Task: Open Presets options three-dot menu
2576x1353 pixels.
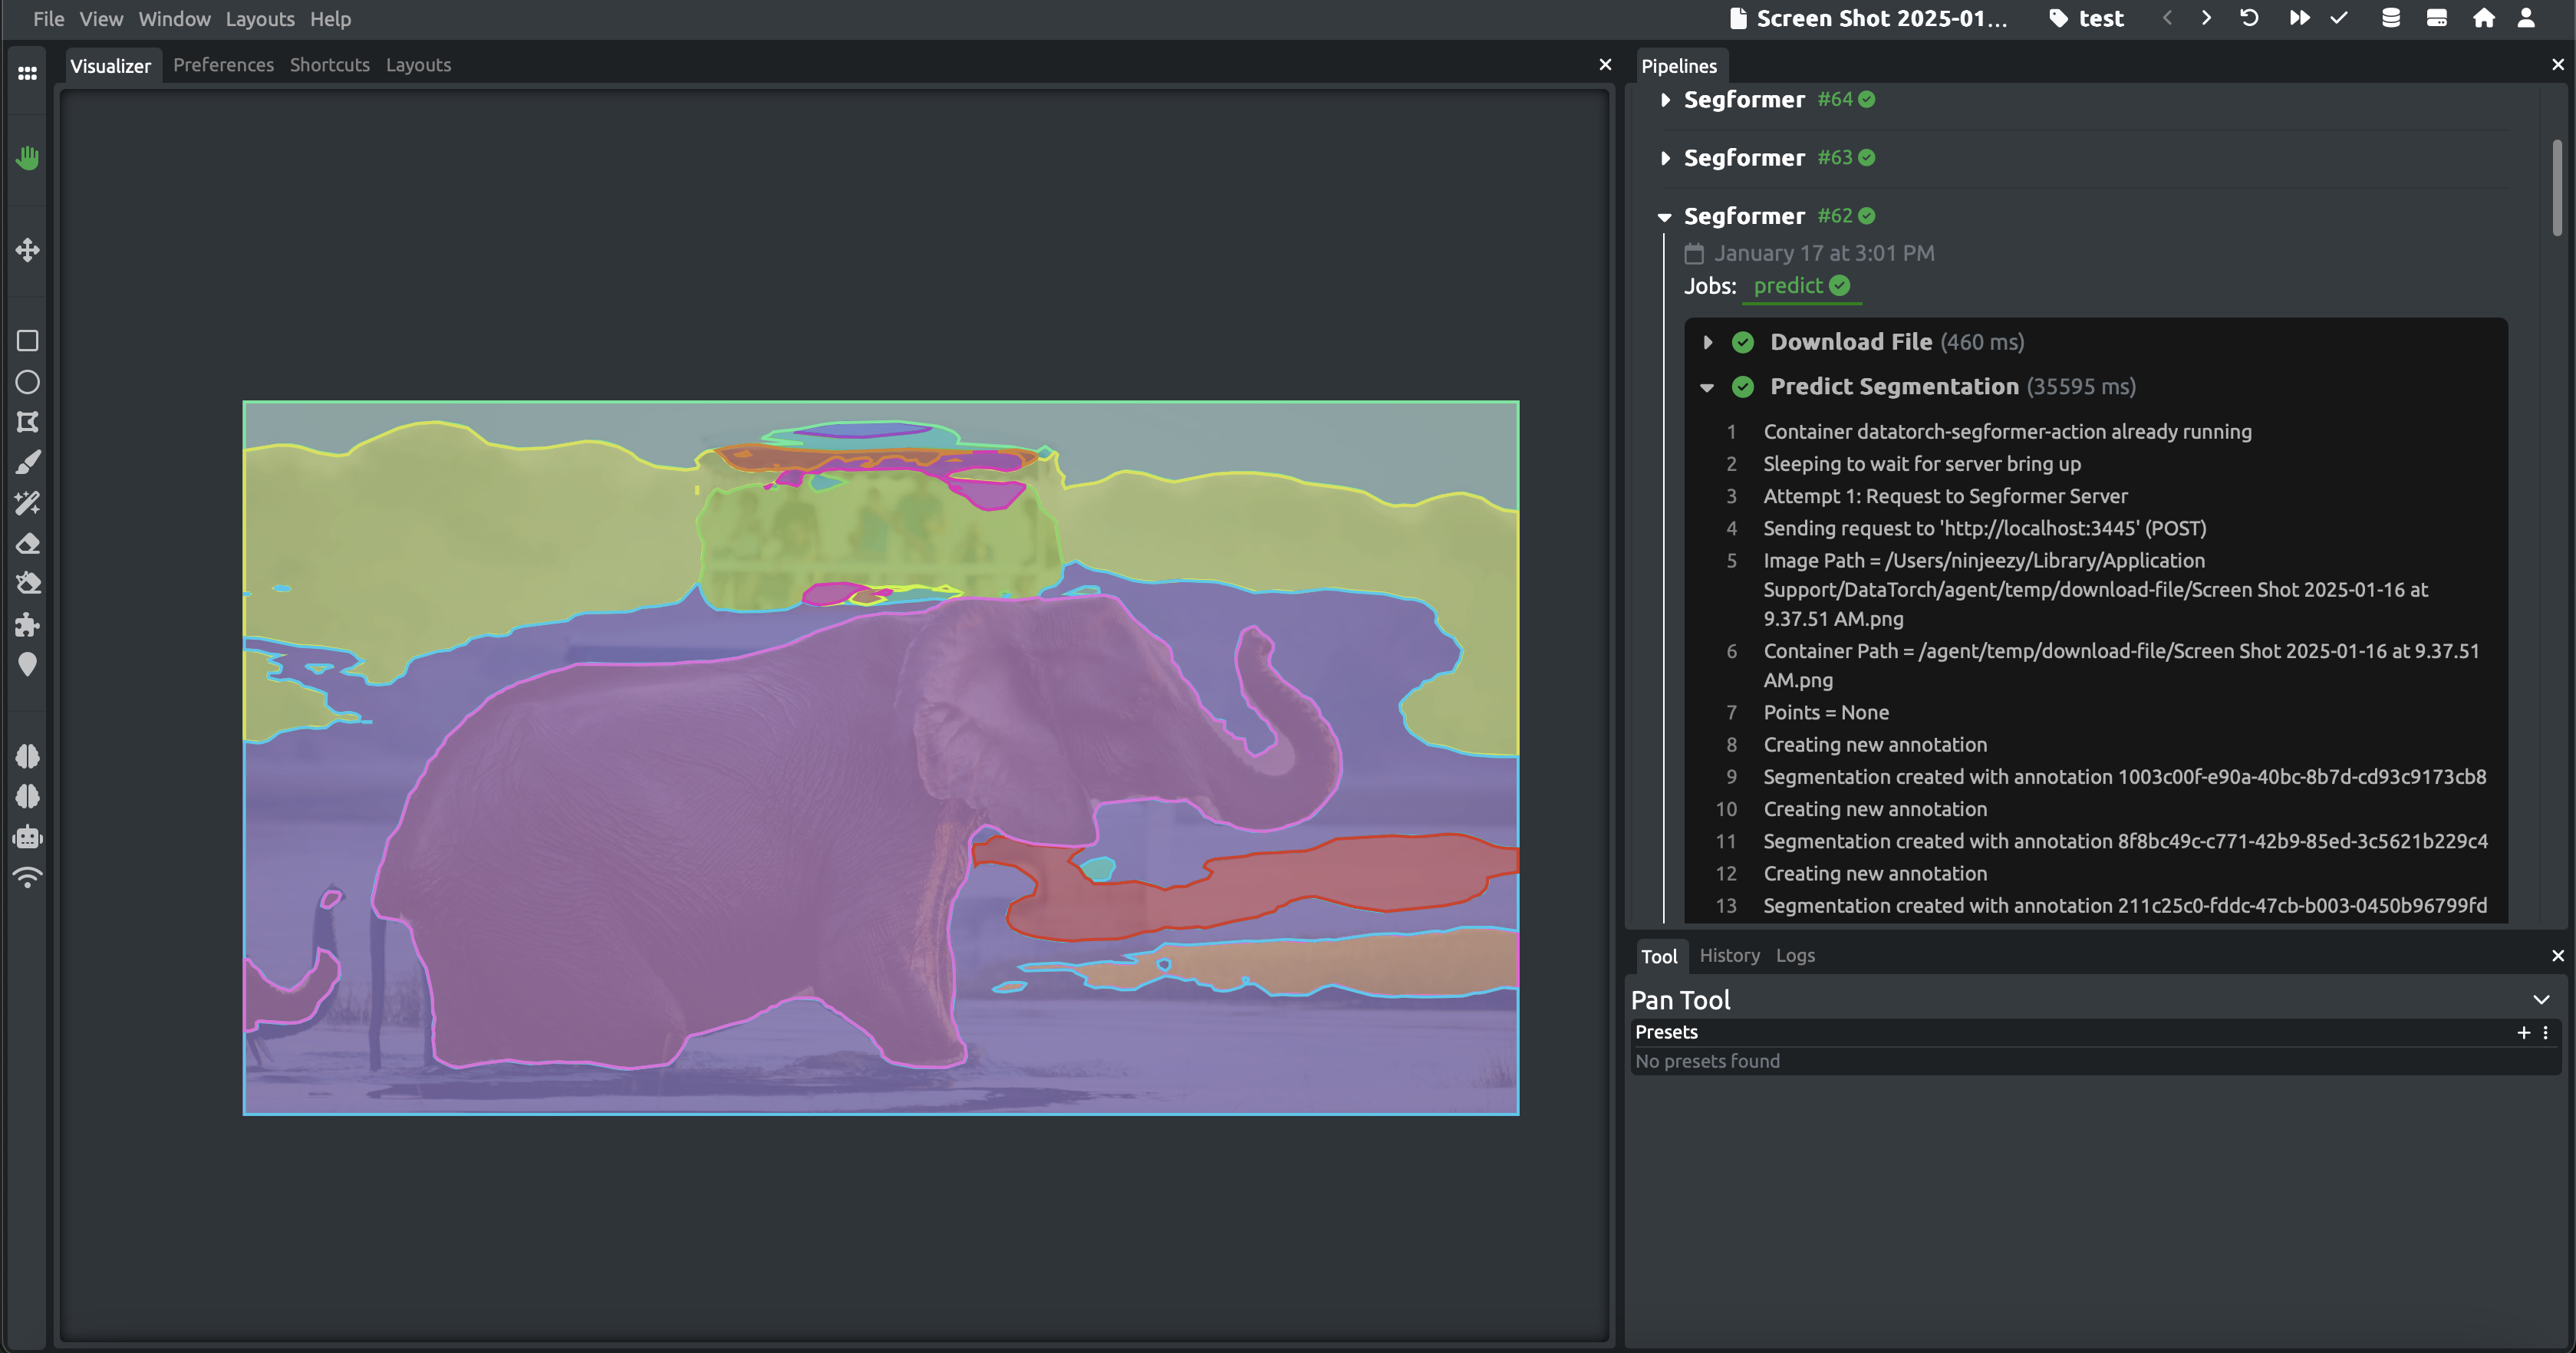Action: [2545, 1033]
